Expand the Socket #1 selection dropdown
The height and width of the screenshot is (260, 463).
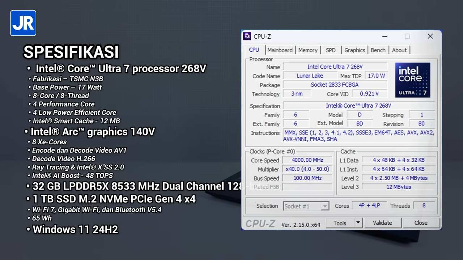[324, 206]
